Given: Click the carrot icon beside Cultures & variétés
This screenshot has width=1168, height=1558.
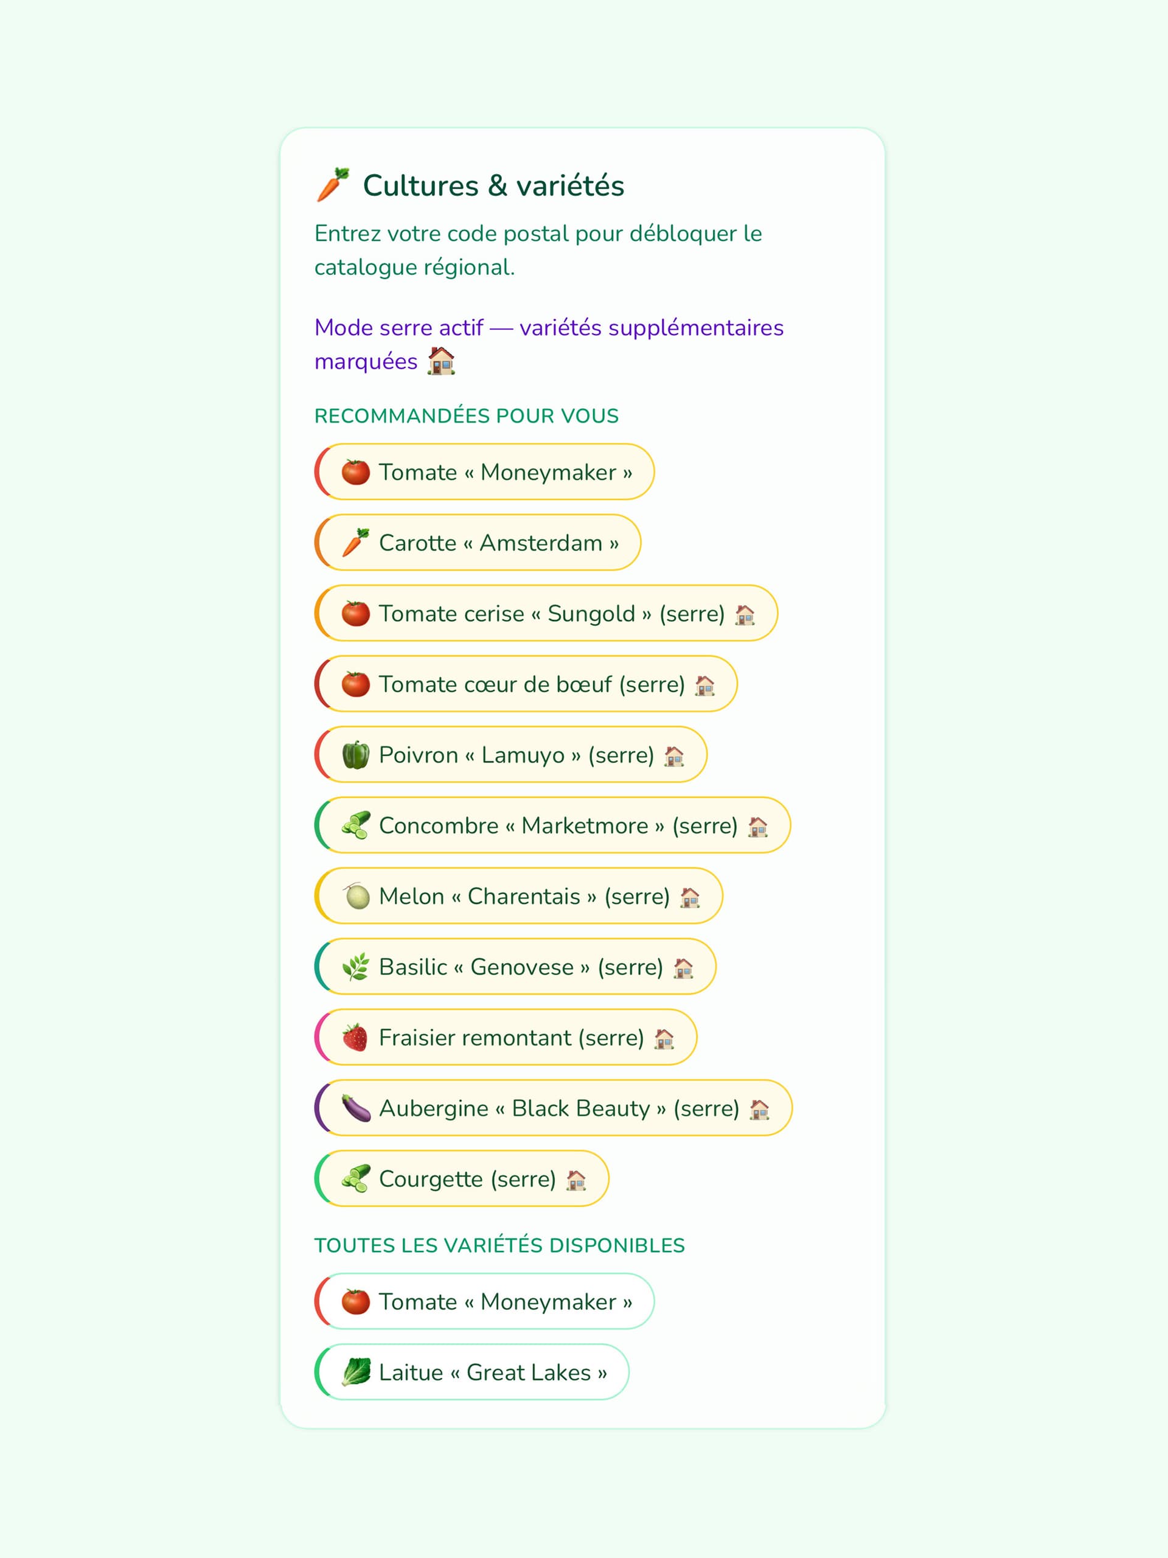Looking at the screenshot, I should [x=333, y=185].
